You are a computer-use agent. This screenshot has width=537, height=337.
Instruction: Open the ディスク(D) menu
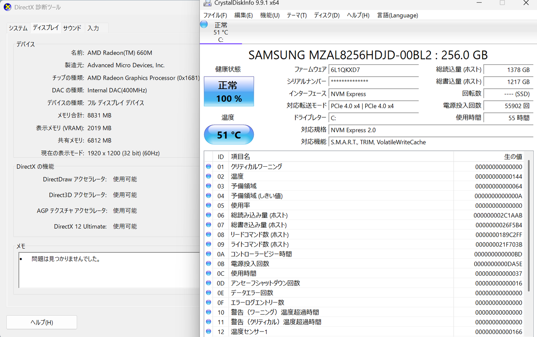[x=327, y=15]
